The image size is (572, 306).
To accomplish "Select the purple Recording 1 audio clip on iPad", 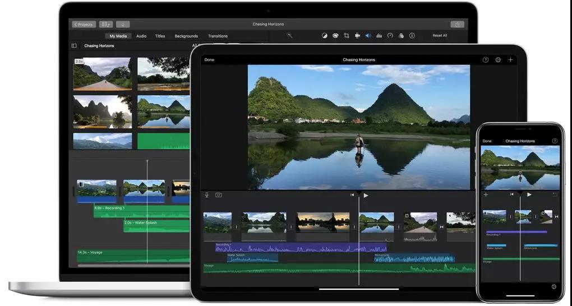I will [301, 248].
